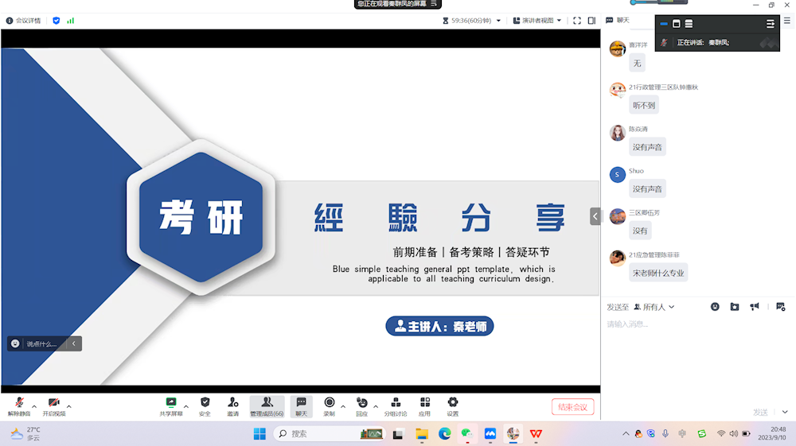Open the emoji picker in chat

tap(715, 307)
